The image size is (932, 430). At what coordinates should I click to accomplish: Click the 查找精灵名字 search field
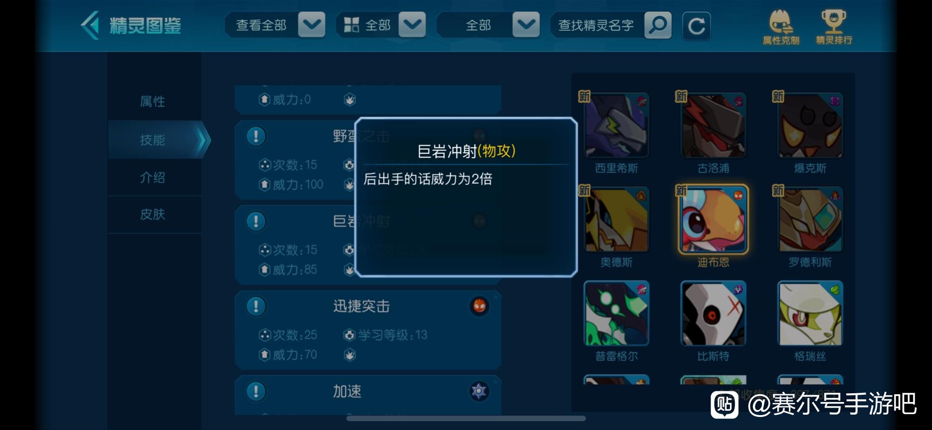pos(597,25)
